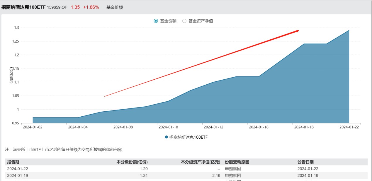372x181 pixels.
Task: Click the 2024-01-16 x-axis label
Action: tap(259, 127)
